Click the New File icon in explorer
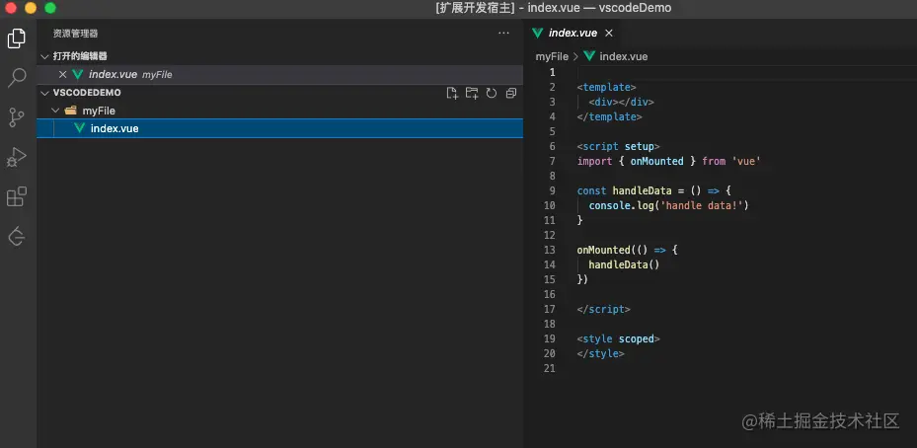This screenshot has height=448, width=917. [452, 93]
